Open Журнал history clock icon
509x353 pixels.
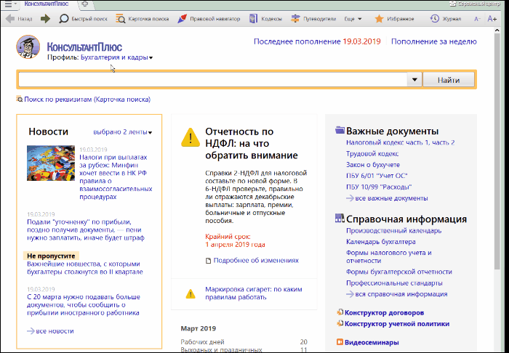point(434,19)
